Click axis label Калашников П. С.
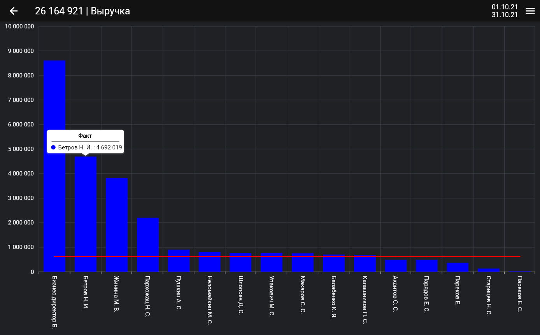 tap(365, 300)
